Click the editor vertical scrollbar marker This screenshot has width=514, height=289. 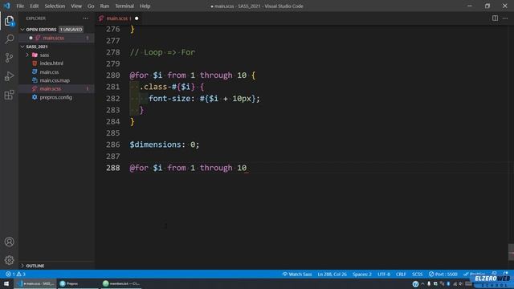511,252
